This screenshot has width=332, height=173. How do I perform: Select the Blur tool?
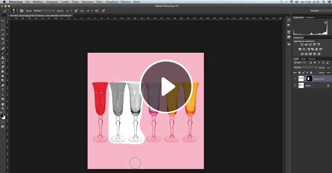pos(3,76)
